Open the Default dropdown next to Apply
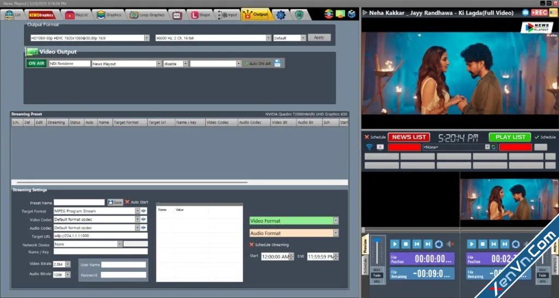Viewport: 559px width, 298px height. point(303,38)
